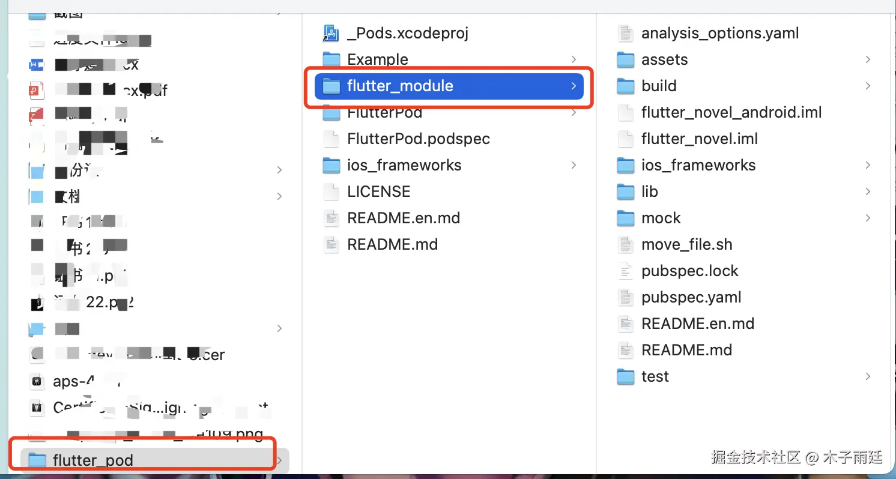Select the flutter_pod folder name

click(93, 460)
